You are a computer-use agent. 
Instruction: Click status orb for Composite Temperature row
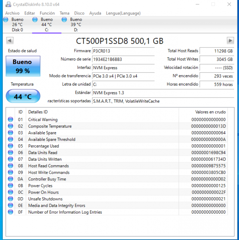pos(10,126)
